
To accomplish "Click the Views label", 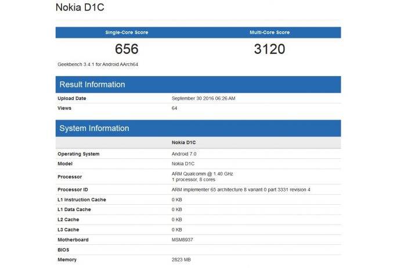I will tap(64, 108).
